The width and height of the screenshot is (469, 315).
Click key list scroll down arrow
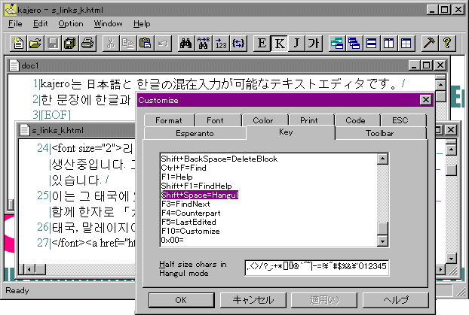tap(382, 241)
